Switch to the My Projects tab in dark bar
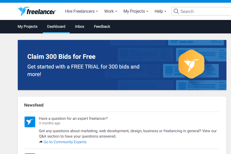This screenshot has width=231, height=154. 27,26
